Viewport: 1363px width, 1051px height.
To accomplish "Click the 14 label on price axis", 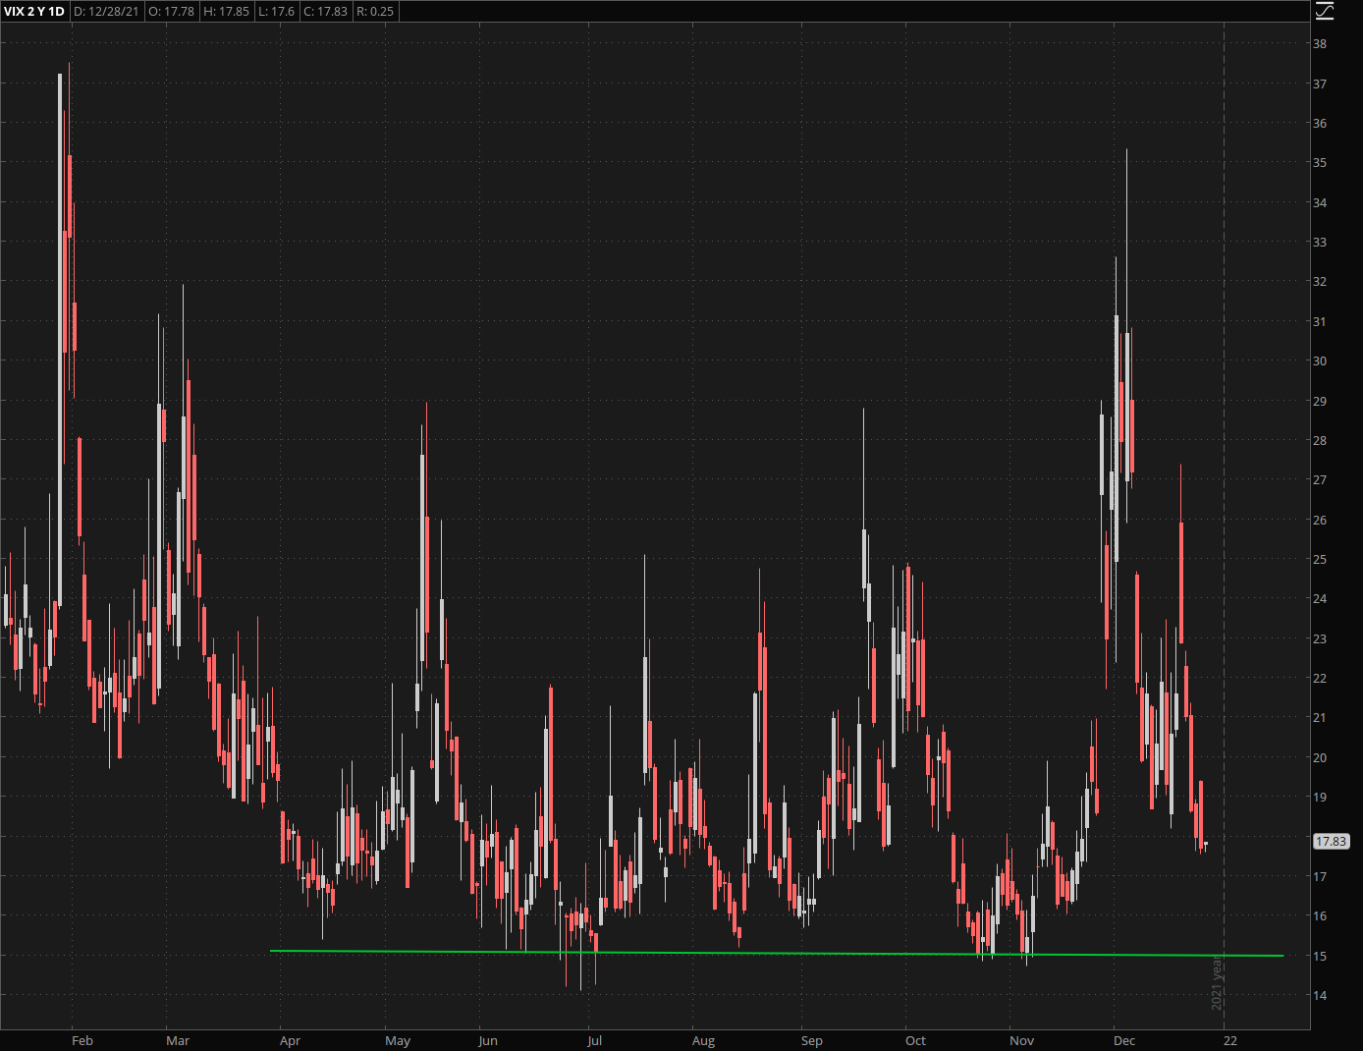I will [1320, 995].
